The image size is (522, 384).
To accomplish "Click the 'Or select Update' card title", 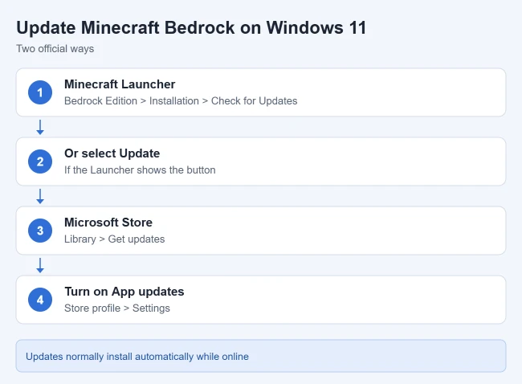I will [x=112, y=153].
